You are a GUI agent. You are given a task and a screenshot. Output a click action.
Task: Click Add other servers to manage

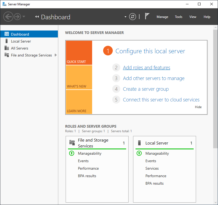click(153, 78)
